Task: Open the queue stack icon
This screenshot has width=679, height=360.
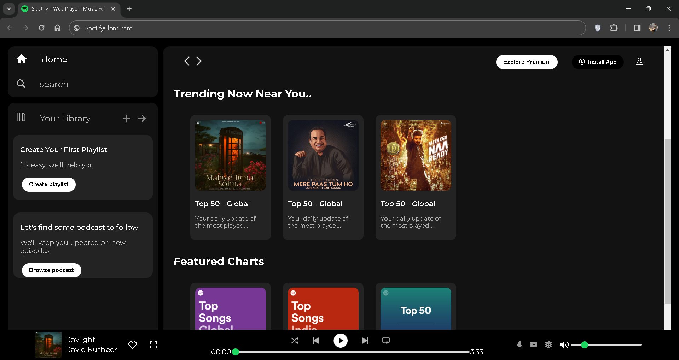Action: click(549, 345)
